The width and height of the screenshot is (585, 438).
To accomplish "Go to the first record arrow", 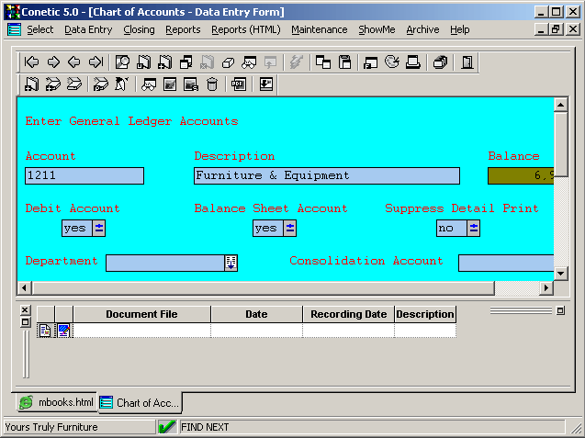I will (x=32, y=62).
